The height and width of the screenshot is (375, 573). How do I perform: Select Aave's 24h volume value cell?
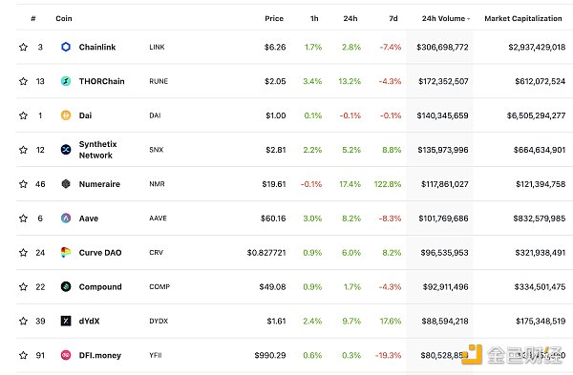coord(443,219)
